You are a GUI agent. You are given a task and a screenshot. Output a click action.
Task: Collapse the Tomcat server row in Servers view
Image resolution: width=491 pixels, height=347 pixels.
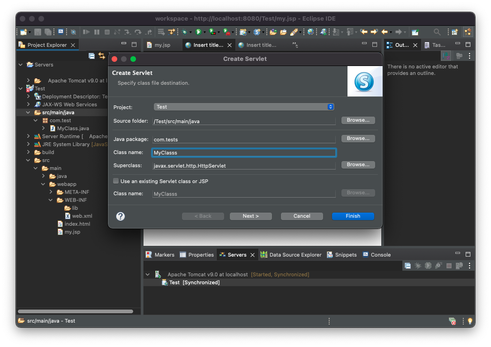point(148,274)
